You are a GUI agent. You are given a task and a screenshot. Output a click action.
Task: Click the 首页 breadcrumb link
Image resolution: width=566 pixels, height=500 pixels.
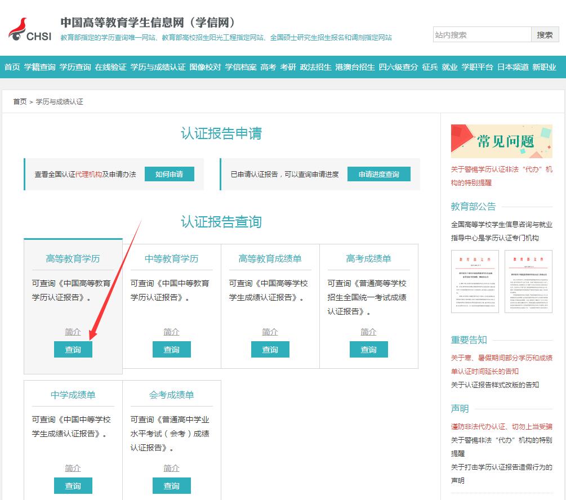(x=20, y=102)
